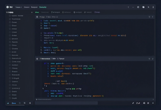
Task: Click the magnifier icon in the sidebar header
Action: tap(7, 12)
